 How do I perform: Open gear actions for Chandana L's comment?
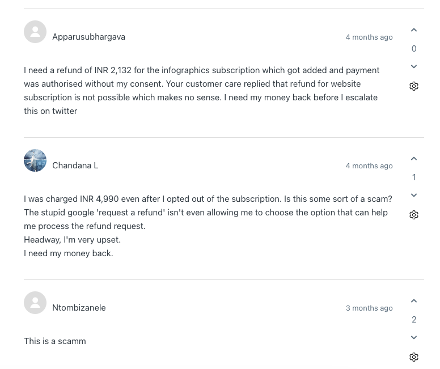click(x=414, y=215)
